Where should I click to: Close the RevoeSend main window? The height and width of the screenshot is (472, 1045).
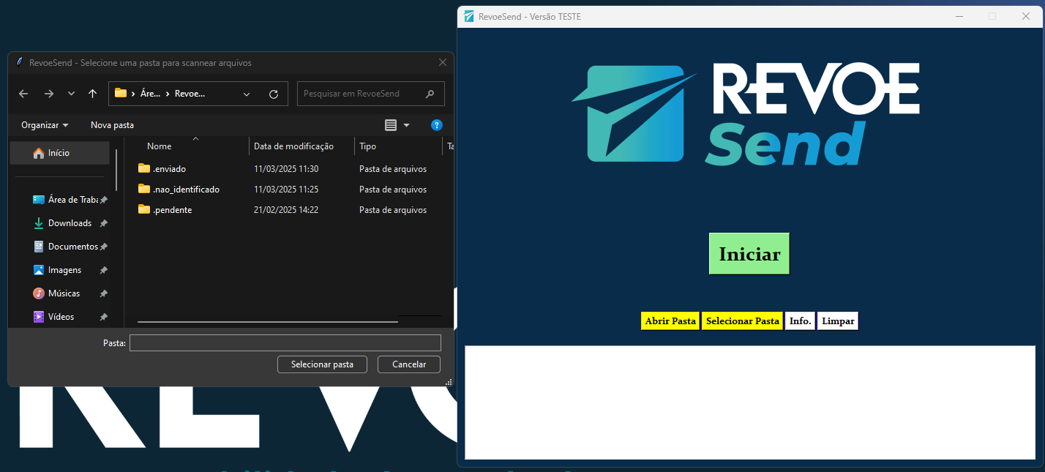[x=1026, y=16]
